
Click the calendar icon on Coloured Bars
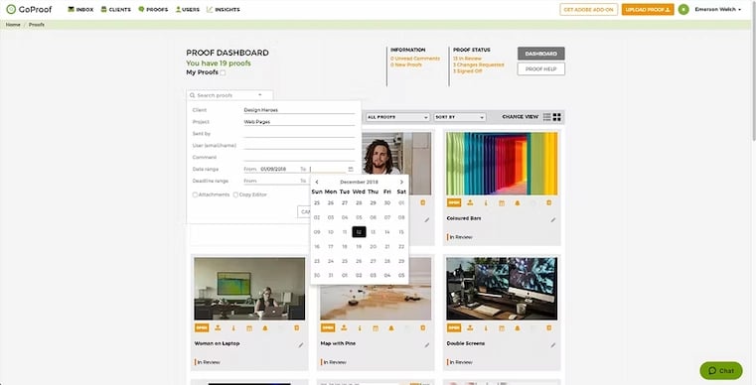point(502,202)
